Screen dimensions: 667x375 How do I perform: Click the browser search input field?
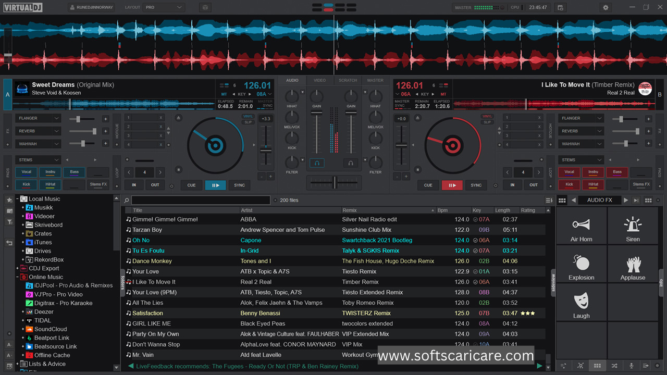click(x=201, y=200)
